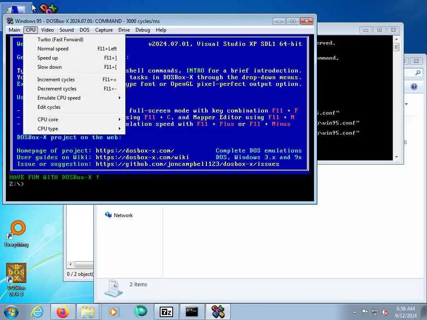Open the DOS menu
Image resolution: width=427 pixels, height=320 pixels.
84,30
